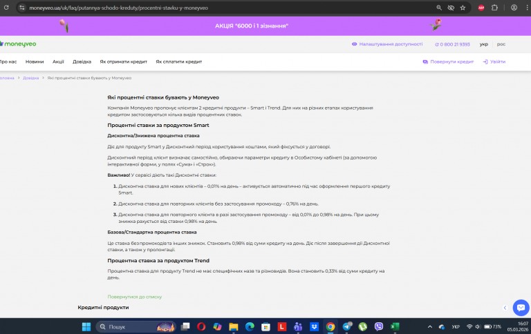Call the phone number 0 800 21 9393
Image resolution: width=531 pixels, height=334 pixels.
tap(452, 44)
